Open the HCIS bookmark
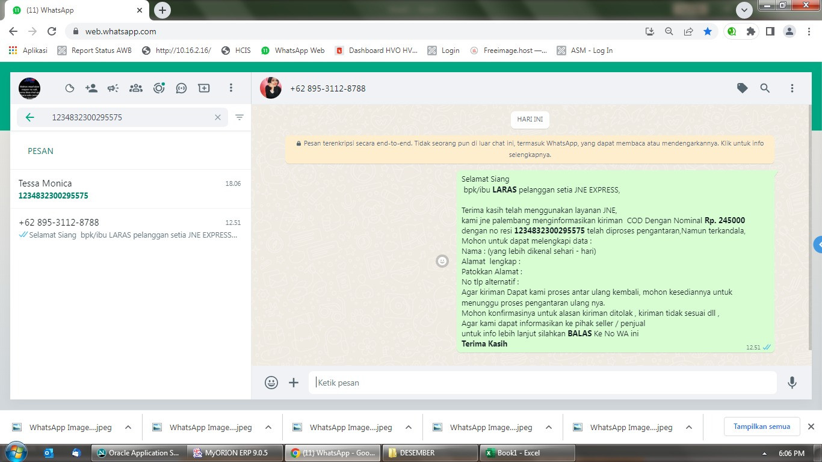The width and height of the screenshot is (822, 462). click(236, 51)
